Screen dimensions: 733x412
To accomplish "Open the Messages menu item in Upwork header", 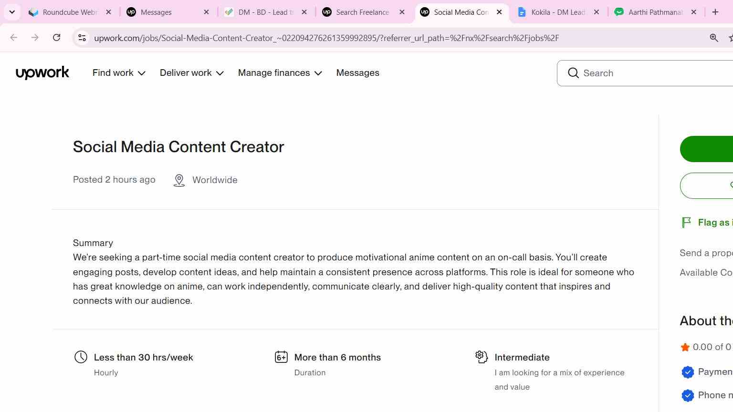I will 357,73.
